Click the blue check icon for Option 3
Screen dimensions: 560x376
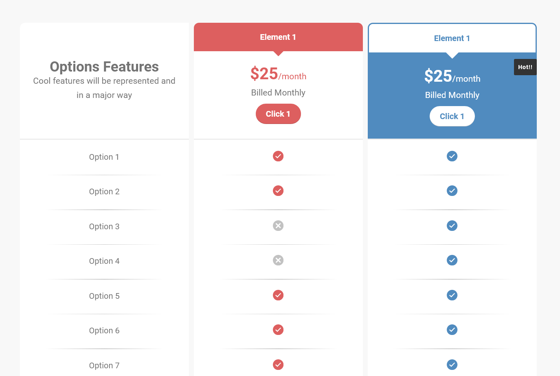452,226
